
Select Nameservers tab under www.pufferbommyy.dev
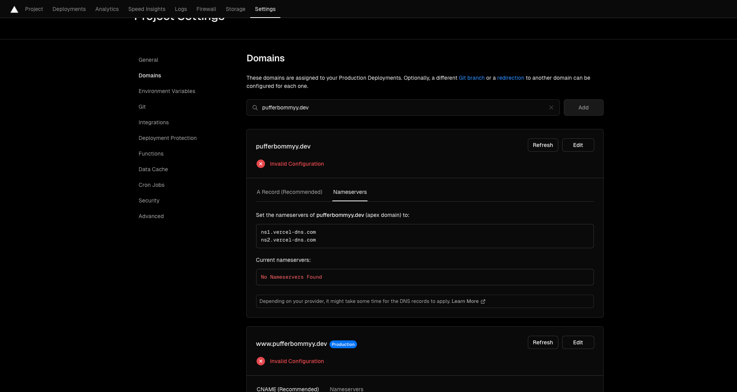(346, 389)
